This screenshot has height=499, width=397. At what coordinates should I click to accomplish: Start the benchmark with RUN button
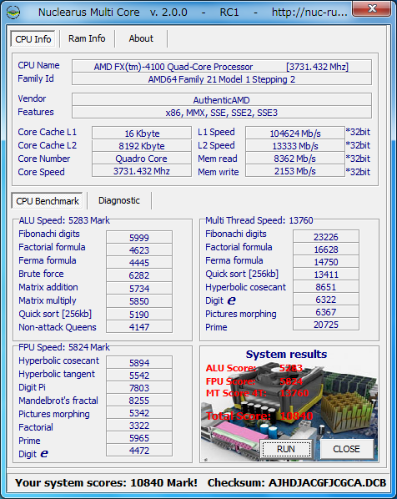click(286, 449)
